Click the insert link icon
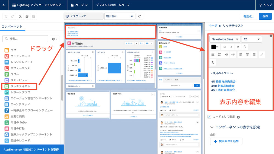This screenshot has width=274, height=154. (x=262, y=55)
